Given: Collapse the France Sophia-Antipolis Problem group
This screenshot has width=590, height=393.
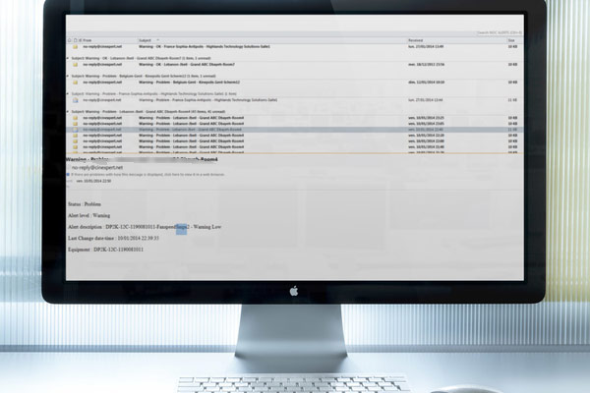Looking at the screenshot, I should point(68,94).
